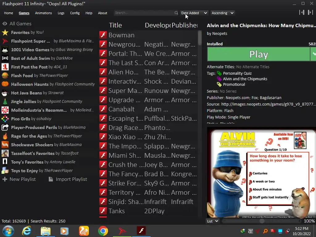Open the Logs tab
The height and width of the screenshot is (237, 316).
pos(61,13)
